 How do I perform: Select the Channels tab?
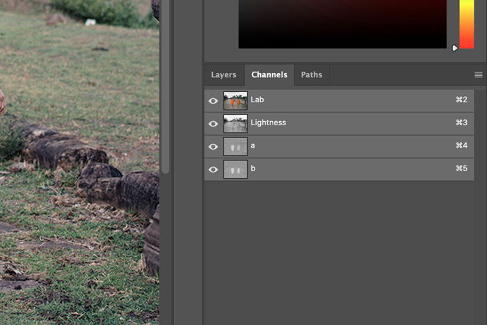coord(269,74)
